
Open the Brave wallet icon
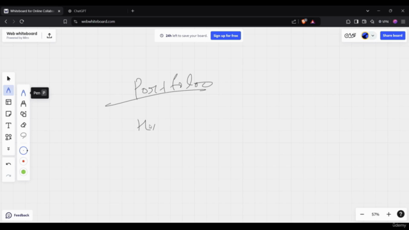[x=364, y=22]
